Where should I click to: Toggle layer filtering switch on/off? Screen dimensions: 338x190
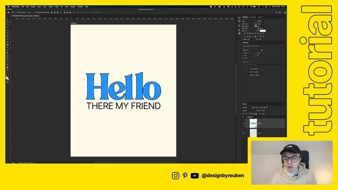coord(267,107)
